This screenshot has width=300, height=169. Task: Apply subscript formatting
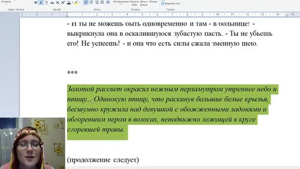click(x=58, y=2)
